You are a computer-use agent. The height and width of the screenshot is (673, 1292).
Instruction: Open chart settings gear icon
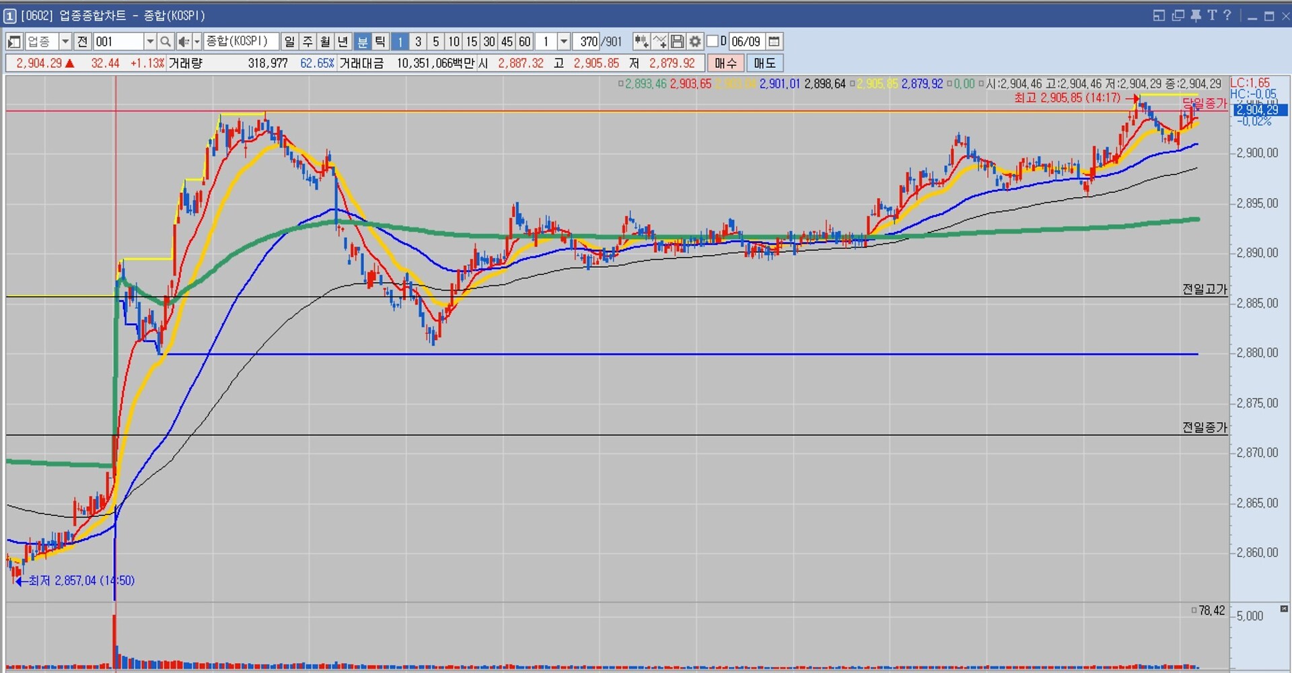695,42
